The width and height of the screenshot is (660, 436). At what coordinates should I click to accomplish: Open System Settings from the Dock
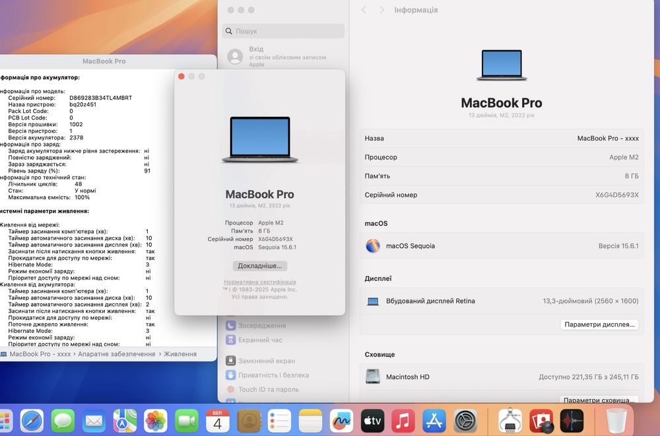coord(465,420)
